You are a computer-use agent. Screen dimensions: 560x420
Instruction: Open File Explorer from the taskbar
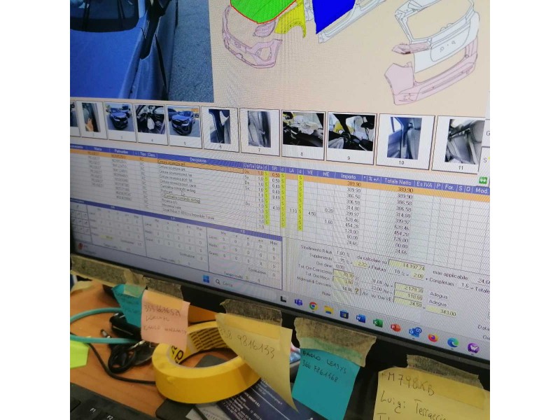(x=328, y=310)
